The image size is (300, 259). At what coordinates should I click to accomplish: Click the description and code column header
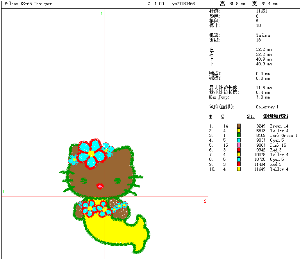[x=275, y=117]
